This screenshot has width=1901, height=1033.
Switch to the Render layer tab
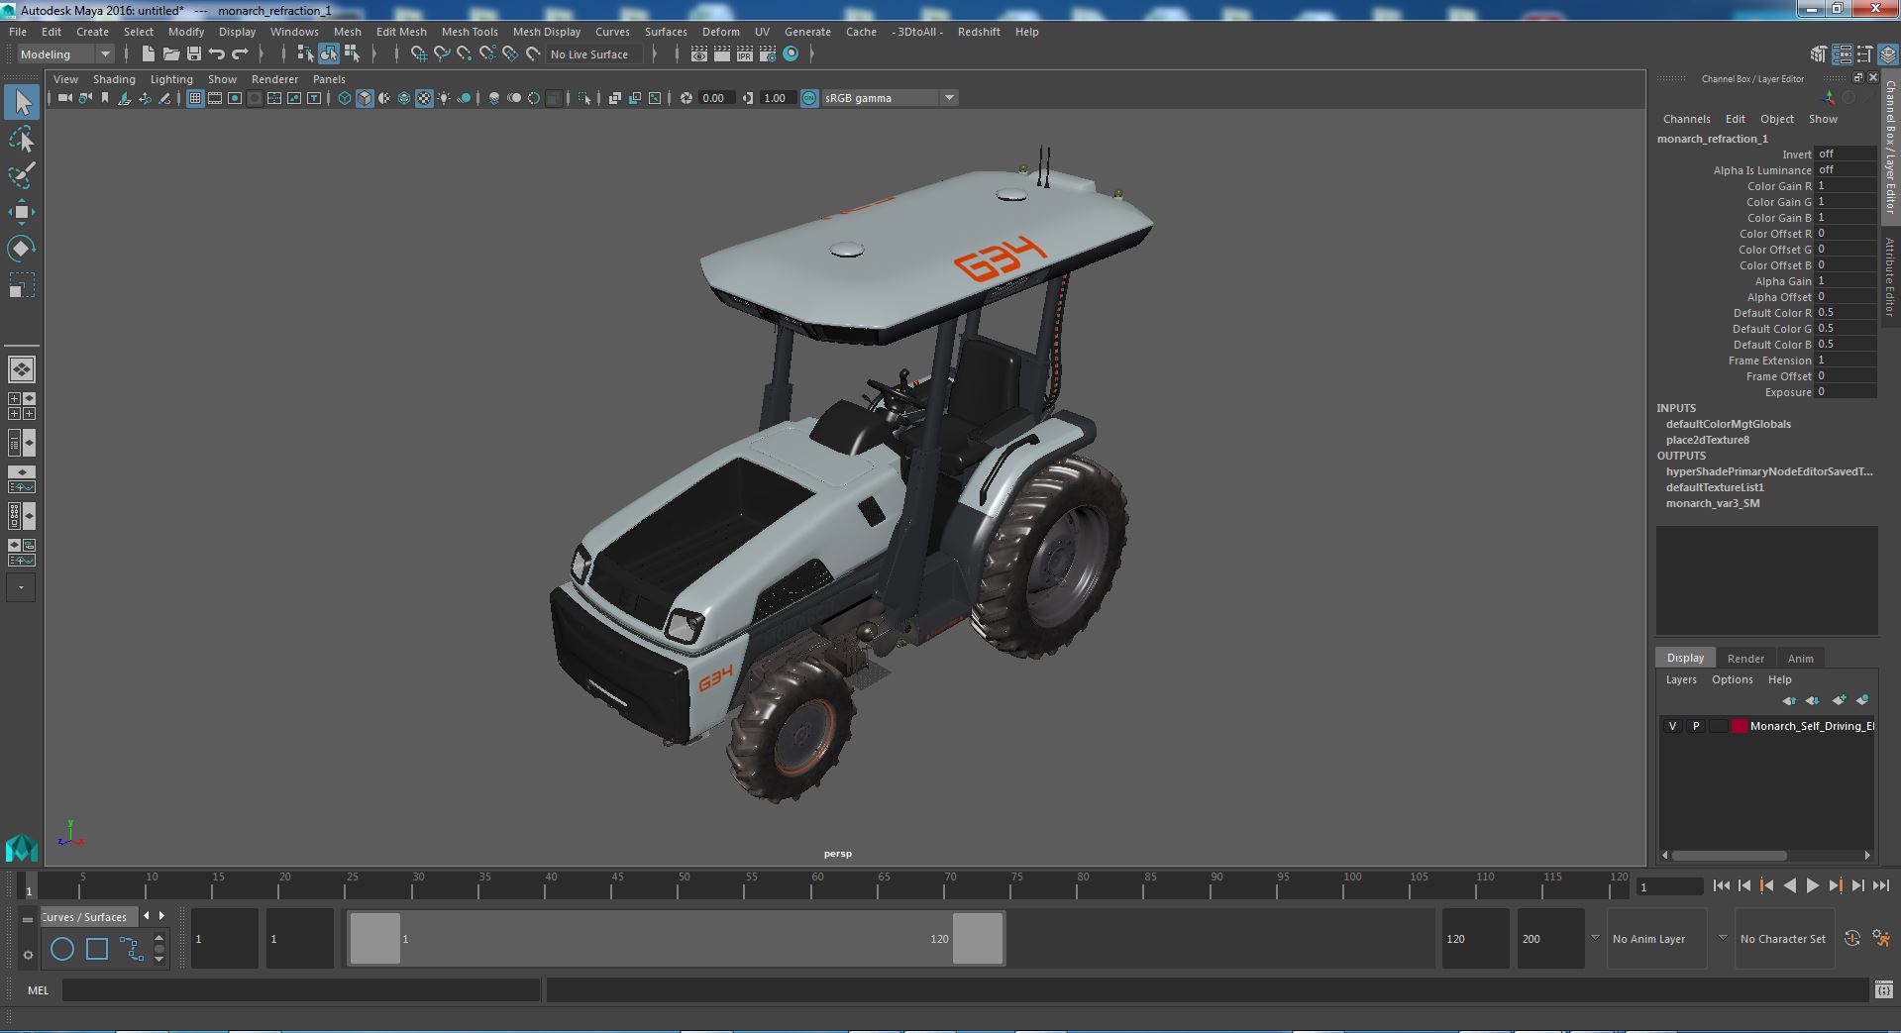1745,659
